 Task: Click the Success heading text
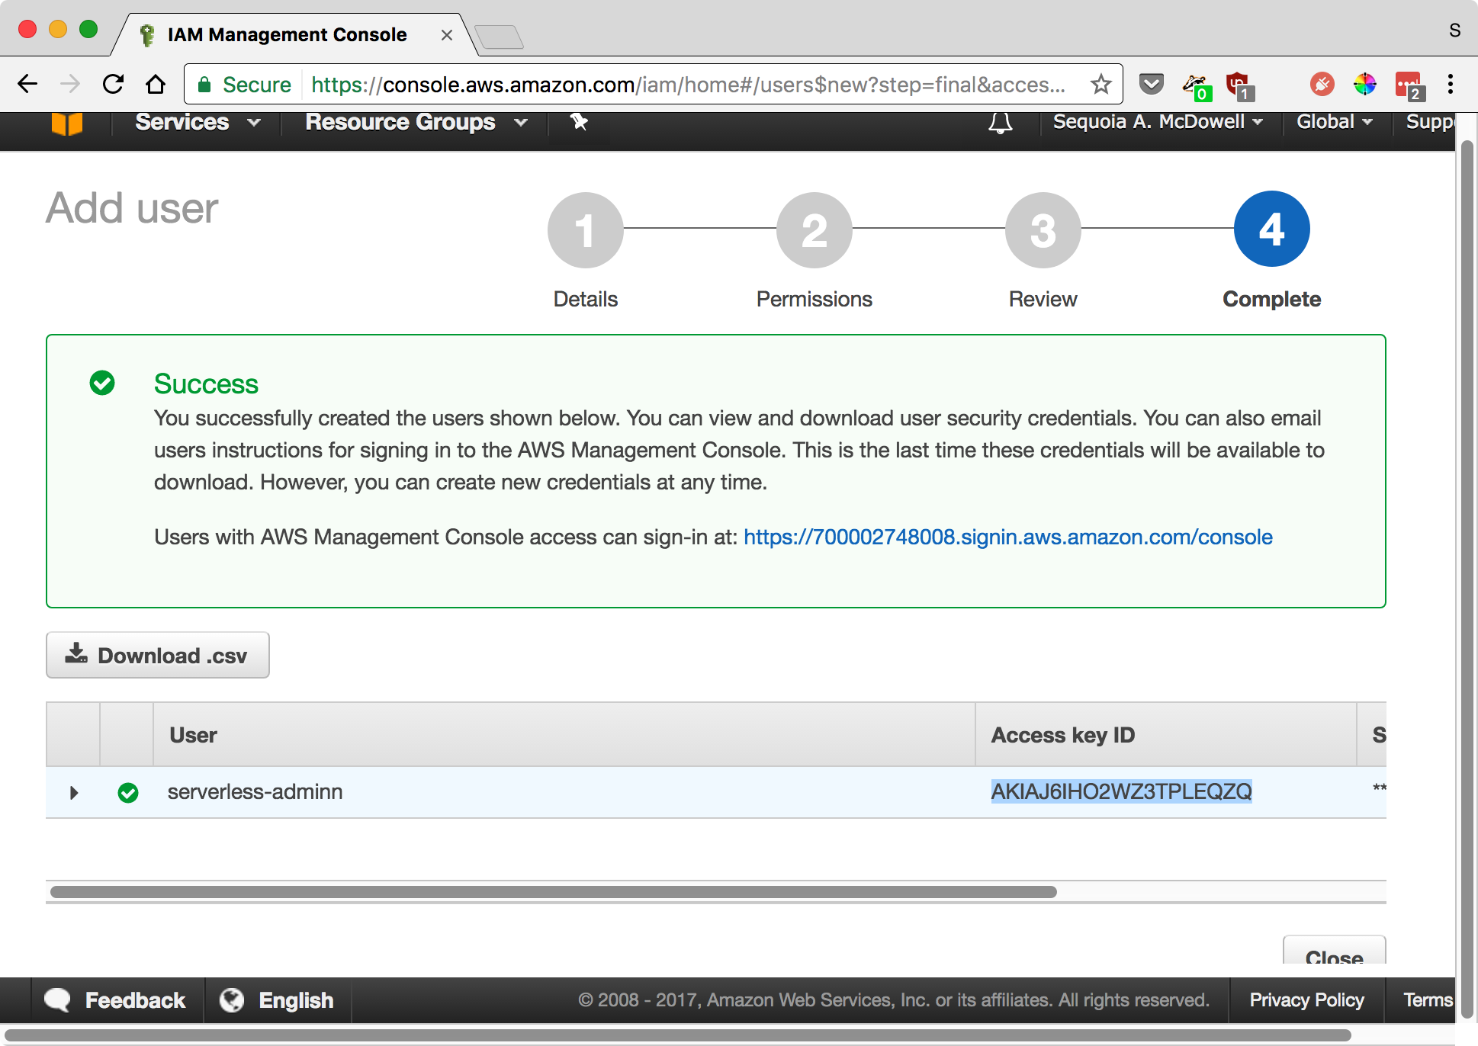coord(206,383)
